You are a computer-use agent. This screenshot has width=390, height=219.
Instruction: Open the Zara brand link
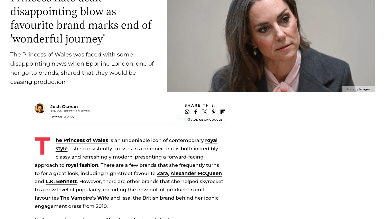(x=162, y=173)
